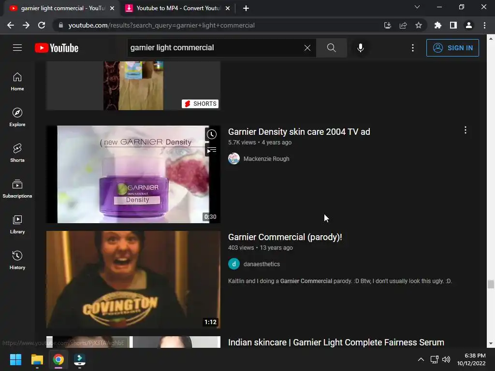Click the parody video description text
This screenshot has width=495, height=371.
tap(340, 281)
